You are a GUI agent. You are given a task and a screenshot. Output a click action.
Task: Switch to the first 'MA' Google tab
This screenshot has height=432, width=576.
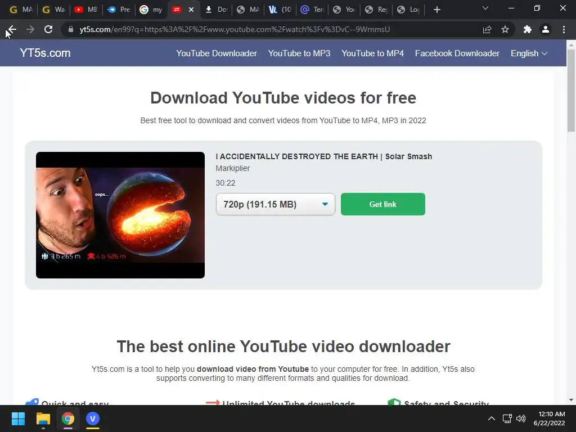pyautogui.click(x=21, y=10)
